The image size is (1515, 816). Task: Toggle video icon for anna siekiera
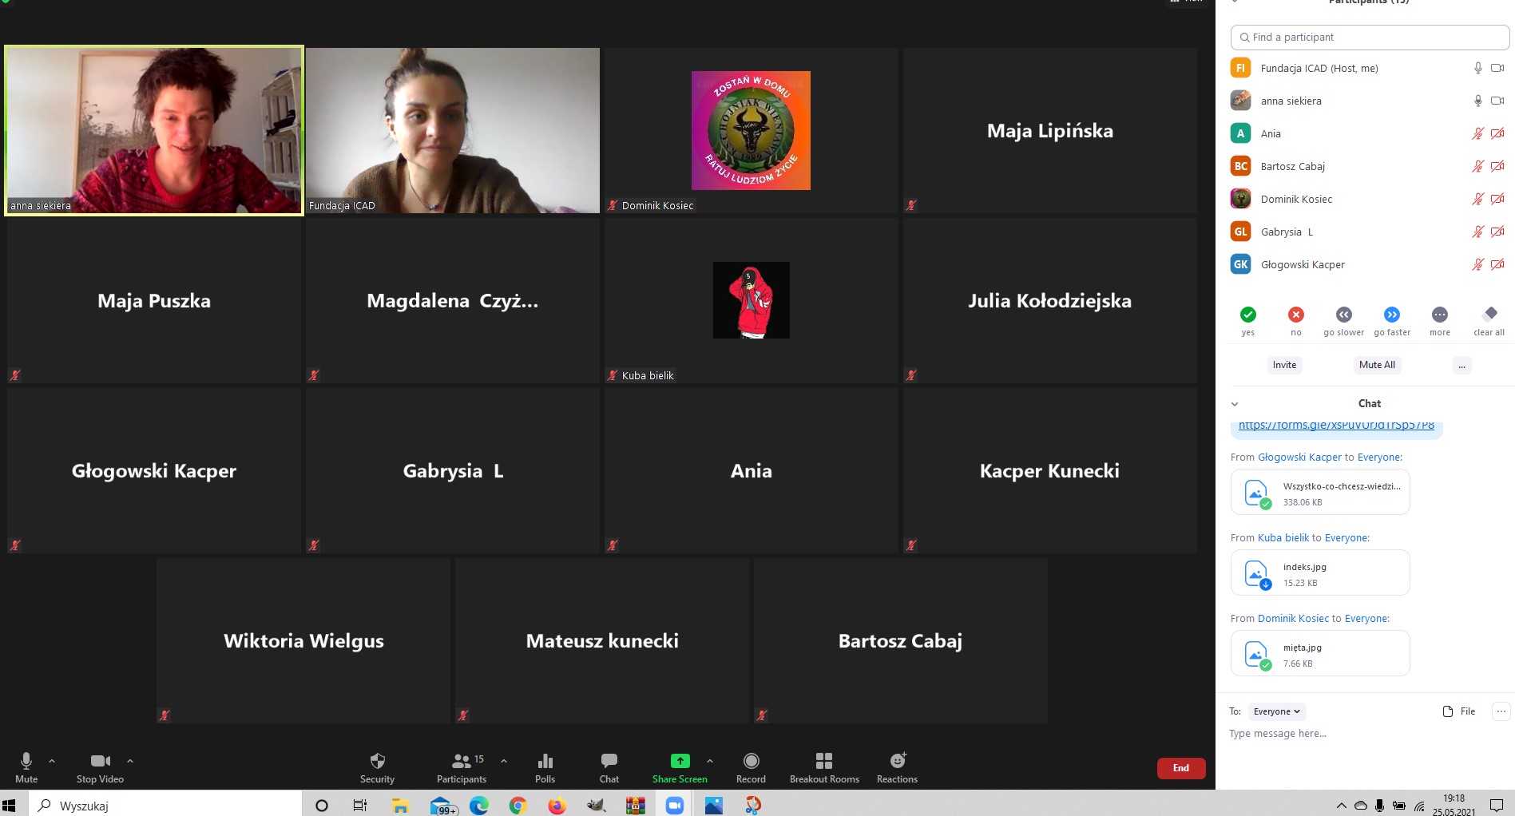[x=1497, y=101]
